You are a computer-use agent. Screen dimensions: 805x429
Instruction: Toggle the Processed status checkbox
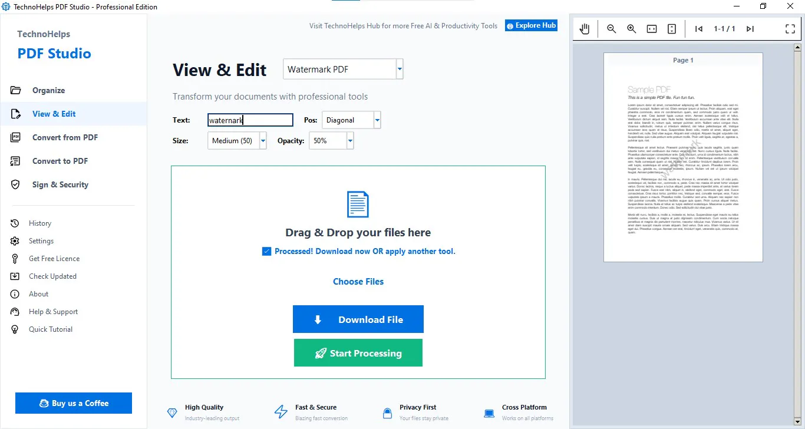(266, 252)
